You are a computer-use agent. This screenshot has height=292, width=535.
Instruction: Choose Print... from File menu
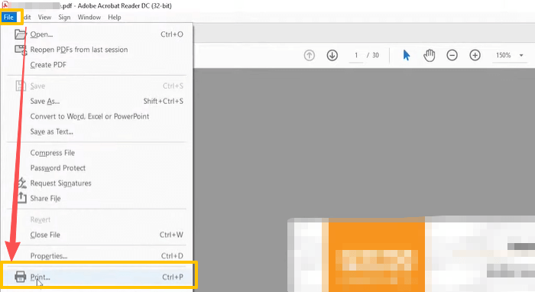click(x=97, y=277)
